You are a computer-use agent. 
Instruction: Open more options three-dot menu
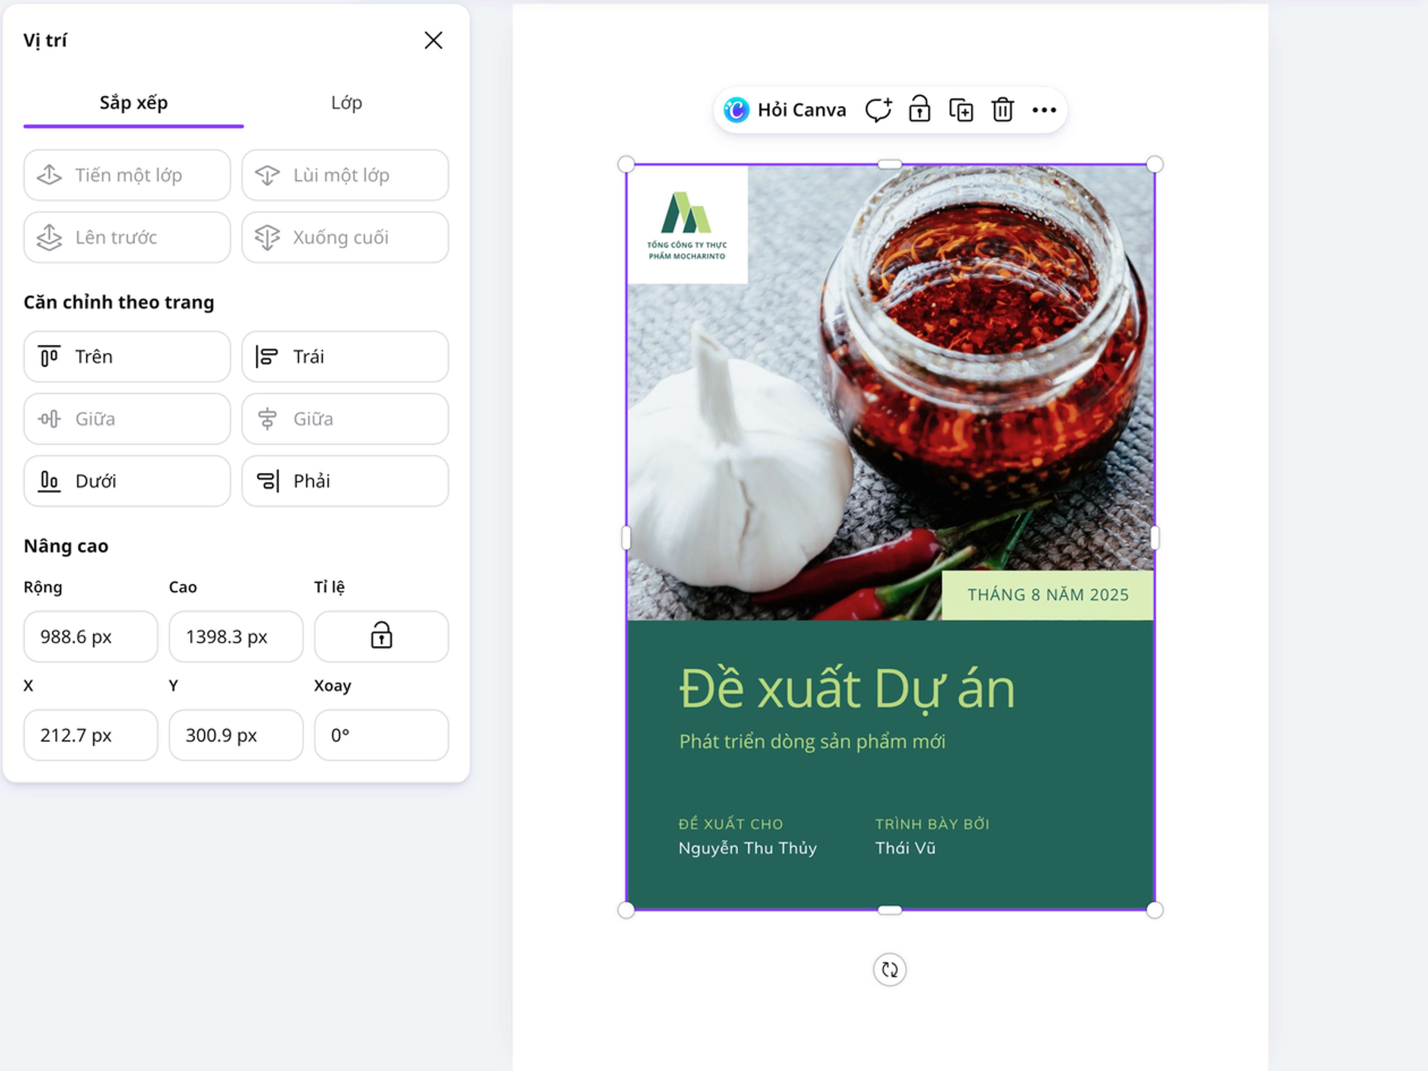point(1044,110)
